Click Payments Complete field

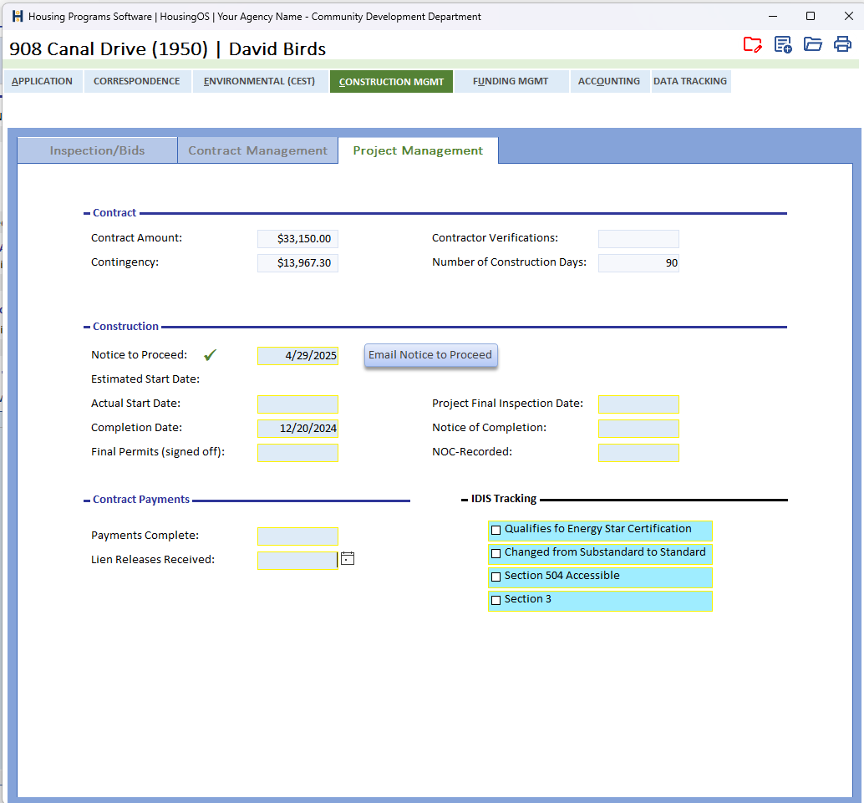pos(297,536)
